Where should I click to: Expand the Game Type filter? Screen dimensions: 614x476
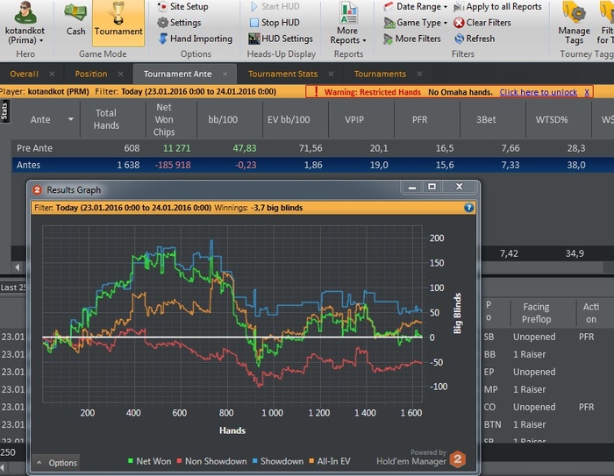coord(416,23)
